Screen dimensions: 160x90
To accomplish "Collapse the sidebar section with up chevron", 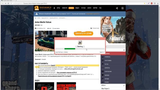I will pyautogui.click(x=124, y=50).
